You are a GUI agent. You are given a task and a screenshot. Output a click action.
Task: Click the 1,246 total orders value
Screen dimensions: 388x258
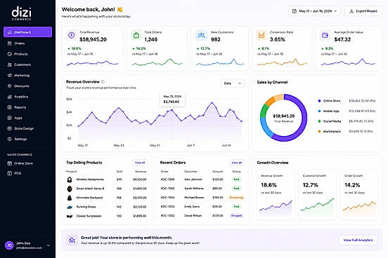[151, 39]
